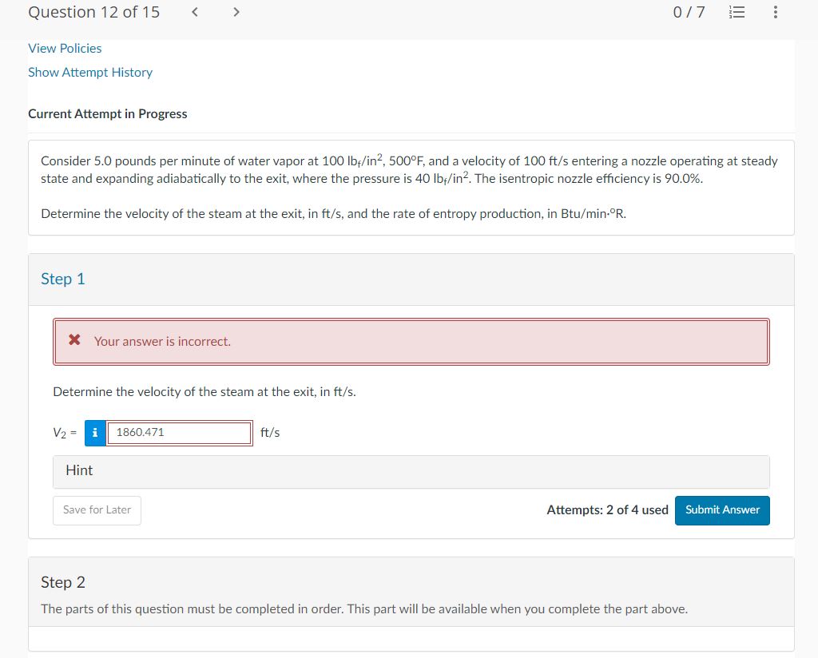Click the Save for Later button
This screenshot has width=818, height=658.
point(97,510)
